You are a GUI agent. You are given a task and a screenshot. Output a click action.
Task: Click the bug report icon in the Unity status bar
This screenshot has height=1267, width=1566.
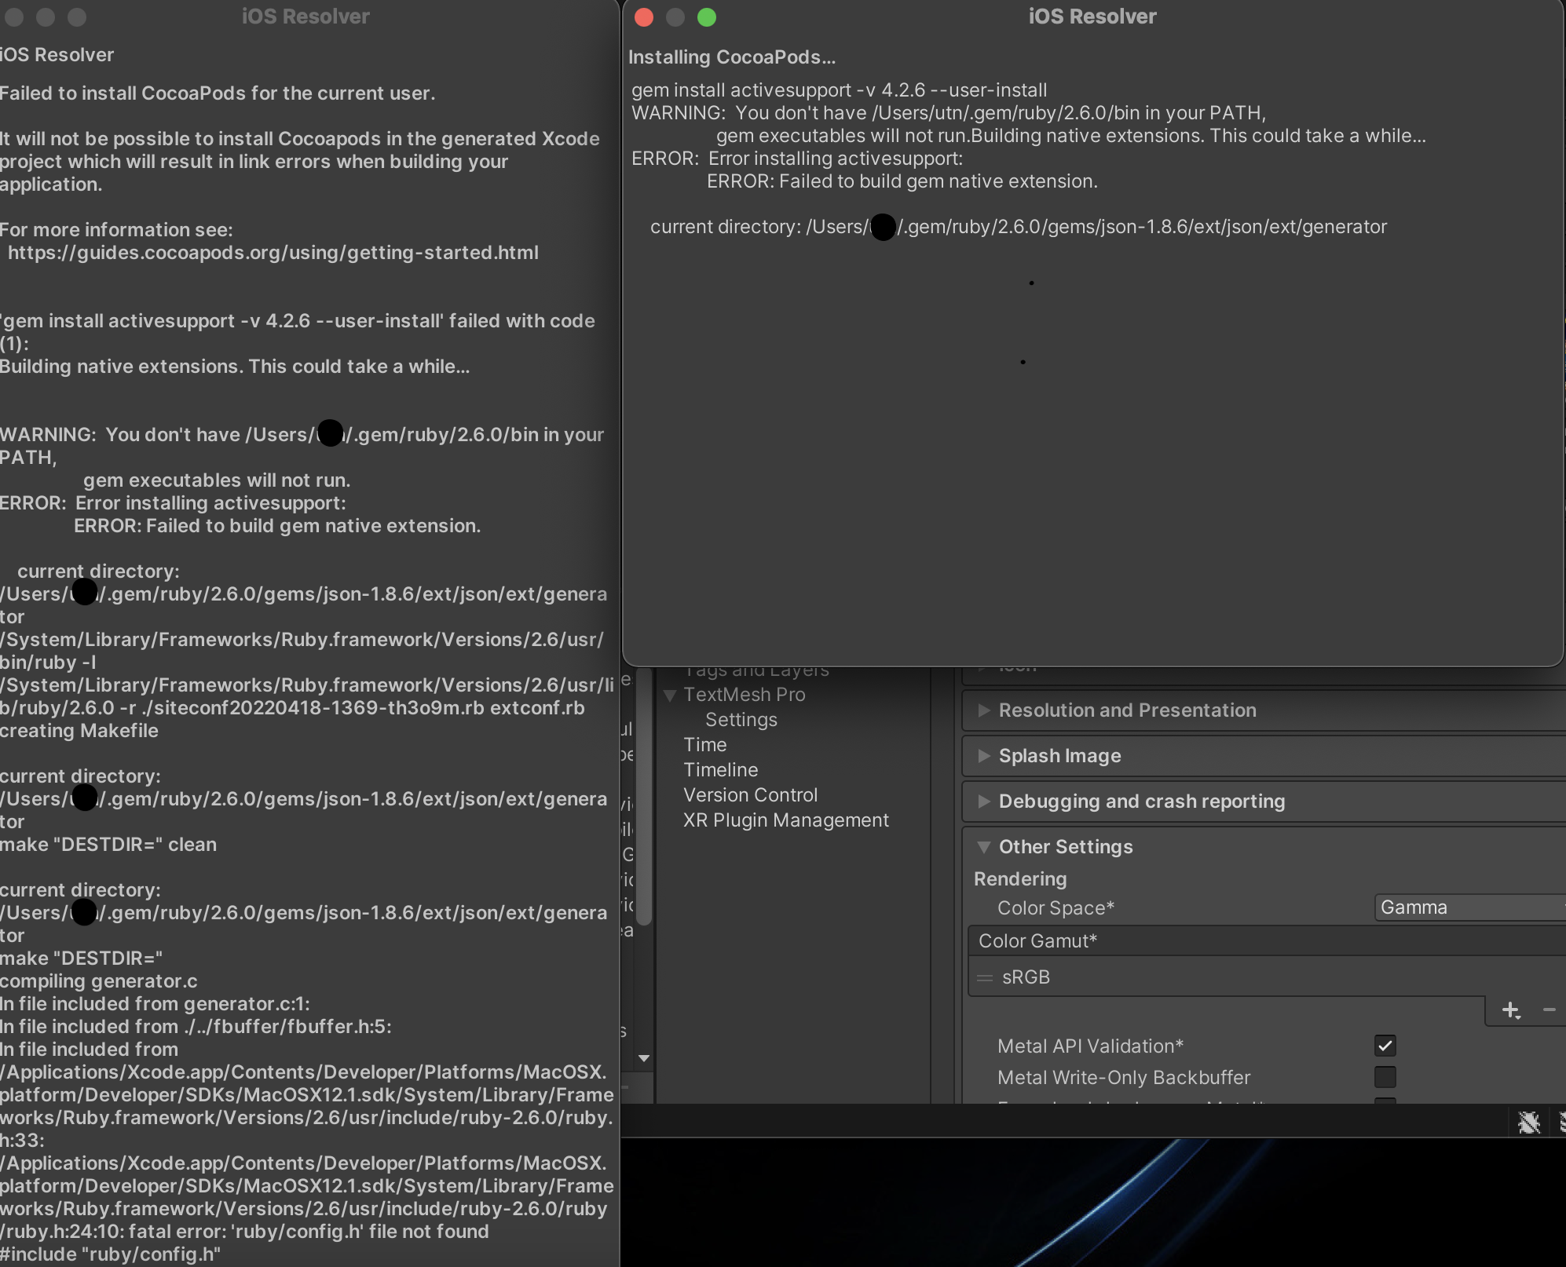click(1528, 1123)
